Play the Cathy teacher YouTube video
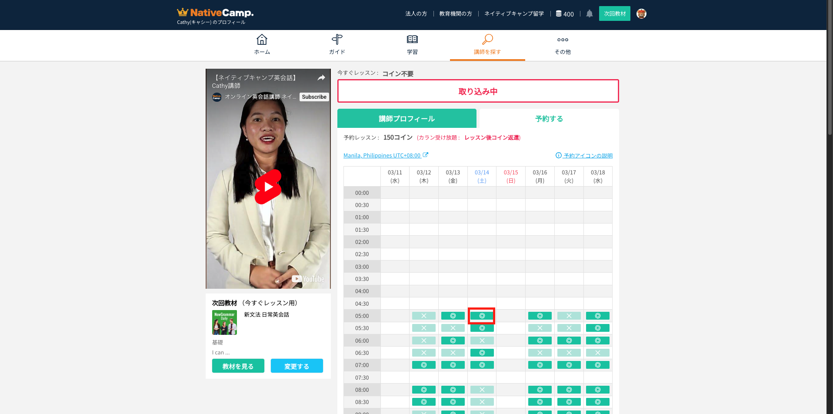The image size is (833, 414). pyautogui.click(x=268, y=187)
